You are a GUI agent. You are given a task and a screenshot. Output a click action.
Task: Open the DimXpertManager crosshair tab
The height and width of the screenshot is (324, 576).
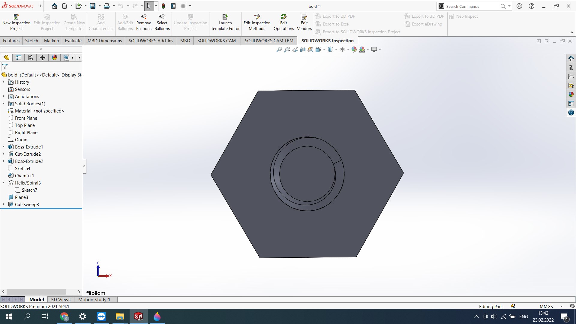click(x=43, y=58)
